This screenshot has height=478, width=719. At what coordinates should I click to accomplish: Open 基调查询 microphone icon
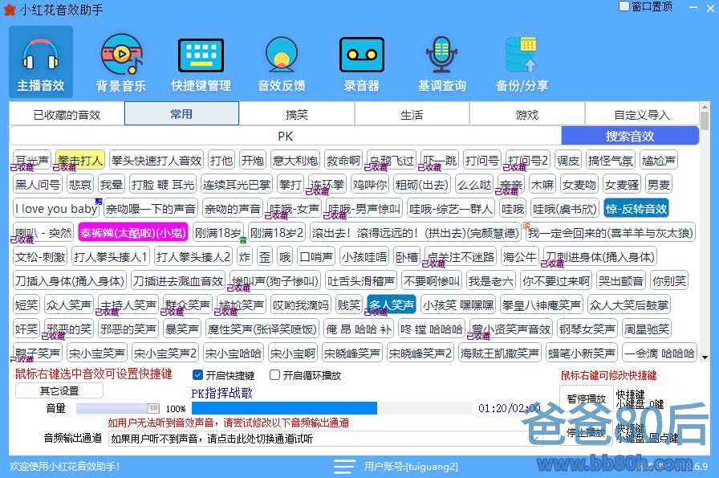(x=441, y=62)
